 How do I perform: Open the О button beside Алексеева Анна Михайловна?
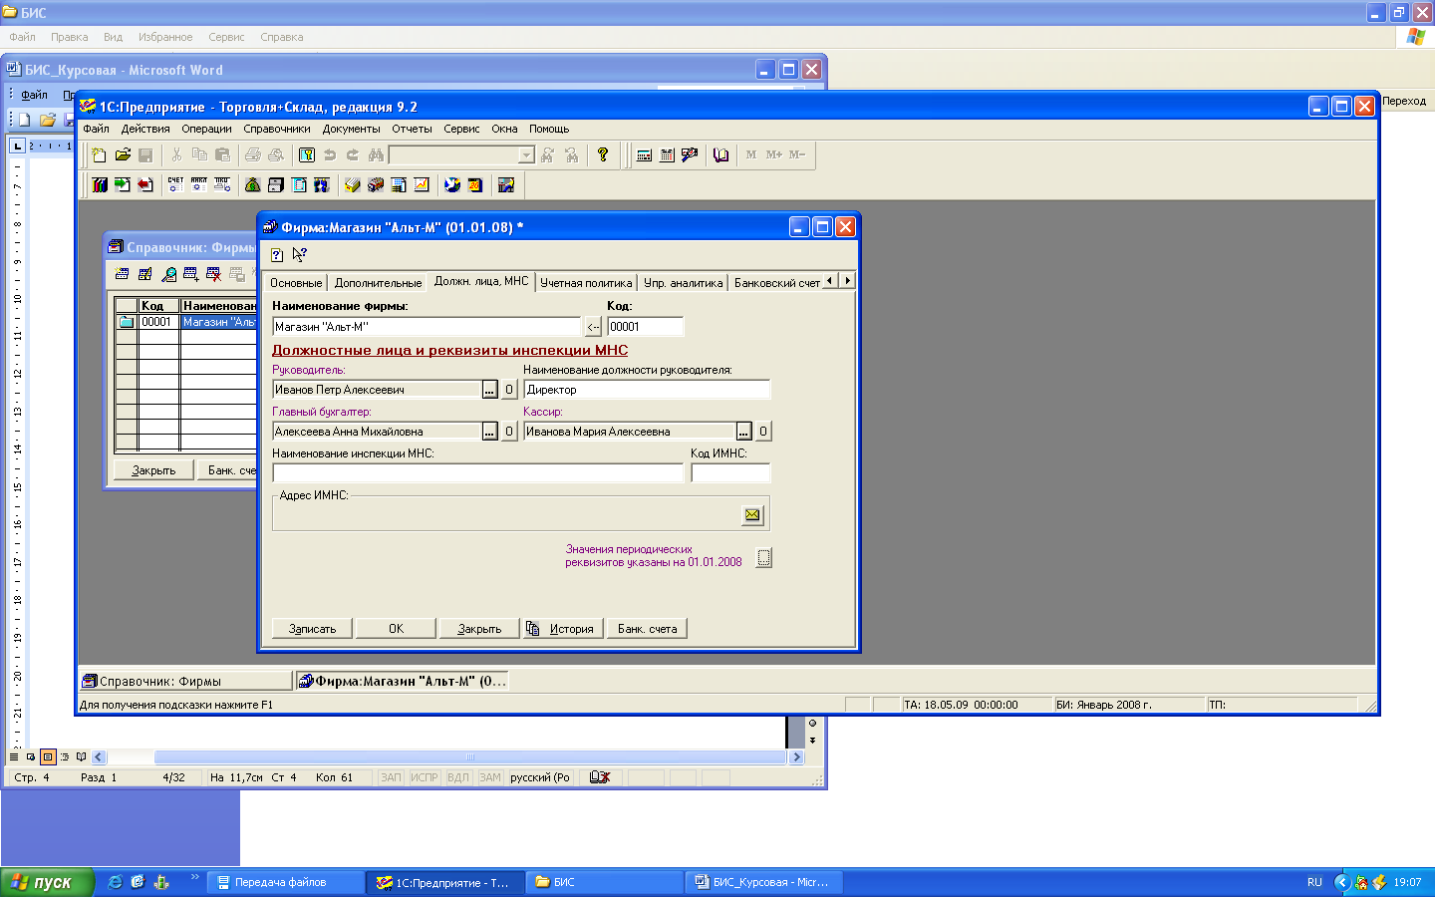point(509,432)
